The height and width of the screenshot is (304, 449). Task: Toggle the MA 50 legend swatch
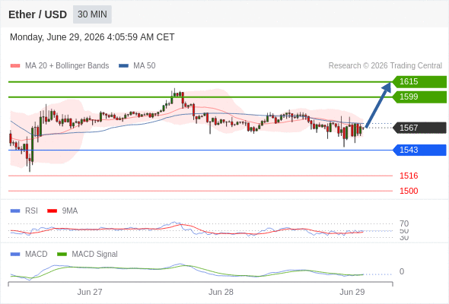(x=124, y=66)
